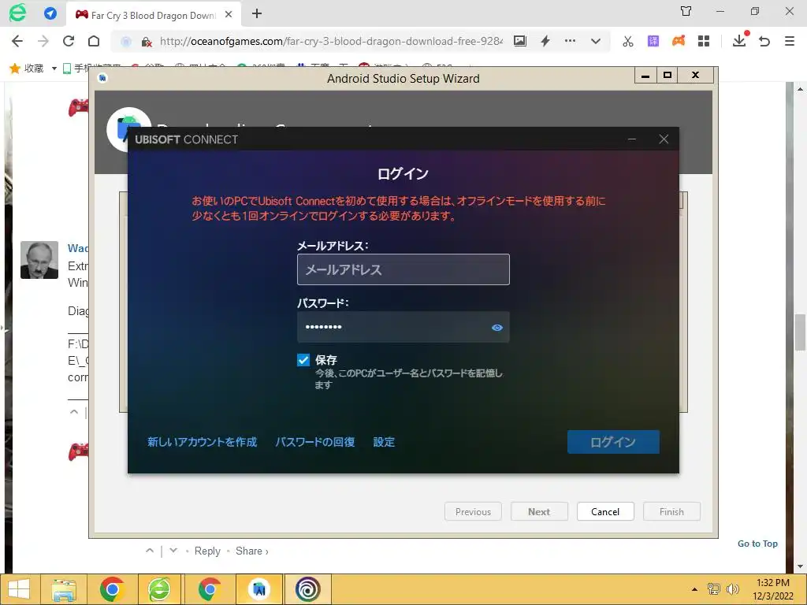Viewport: 807px width, 605px height.
Task: Toggle the 保存 remember-me checkbox
Action: tap(303, 360)
